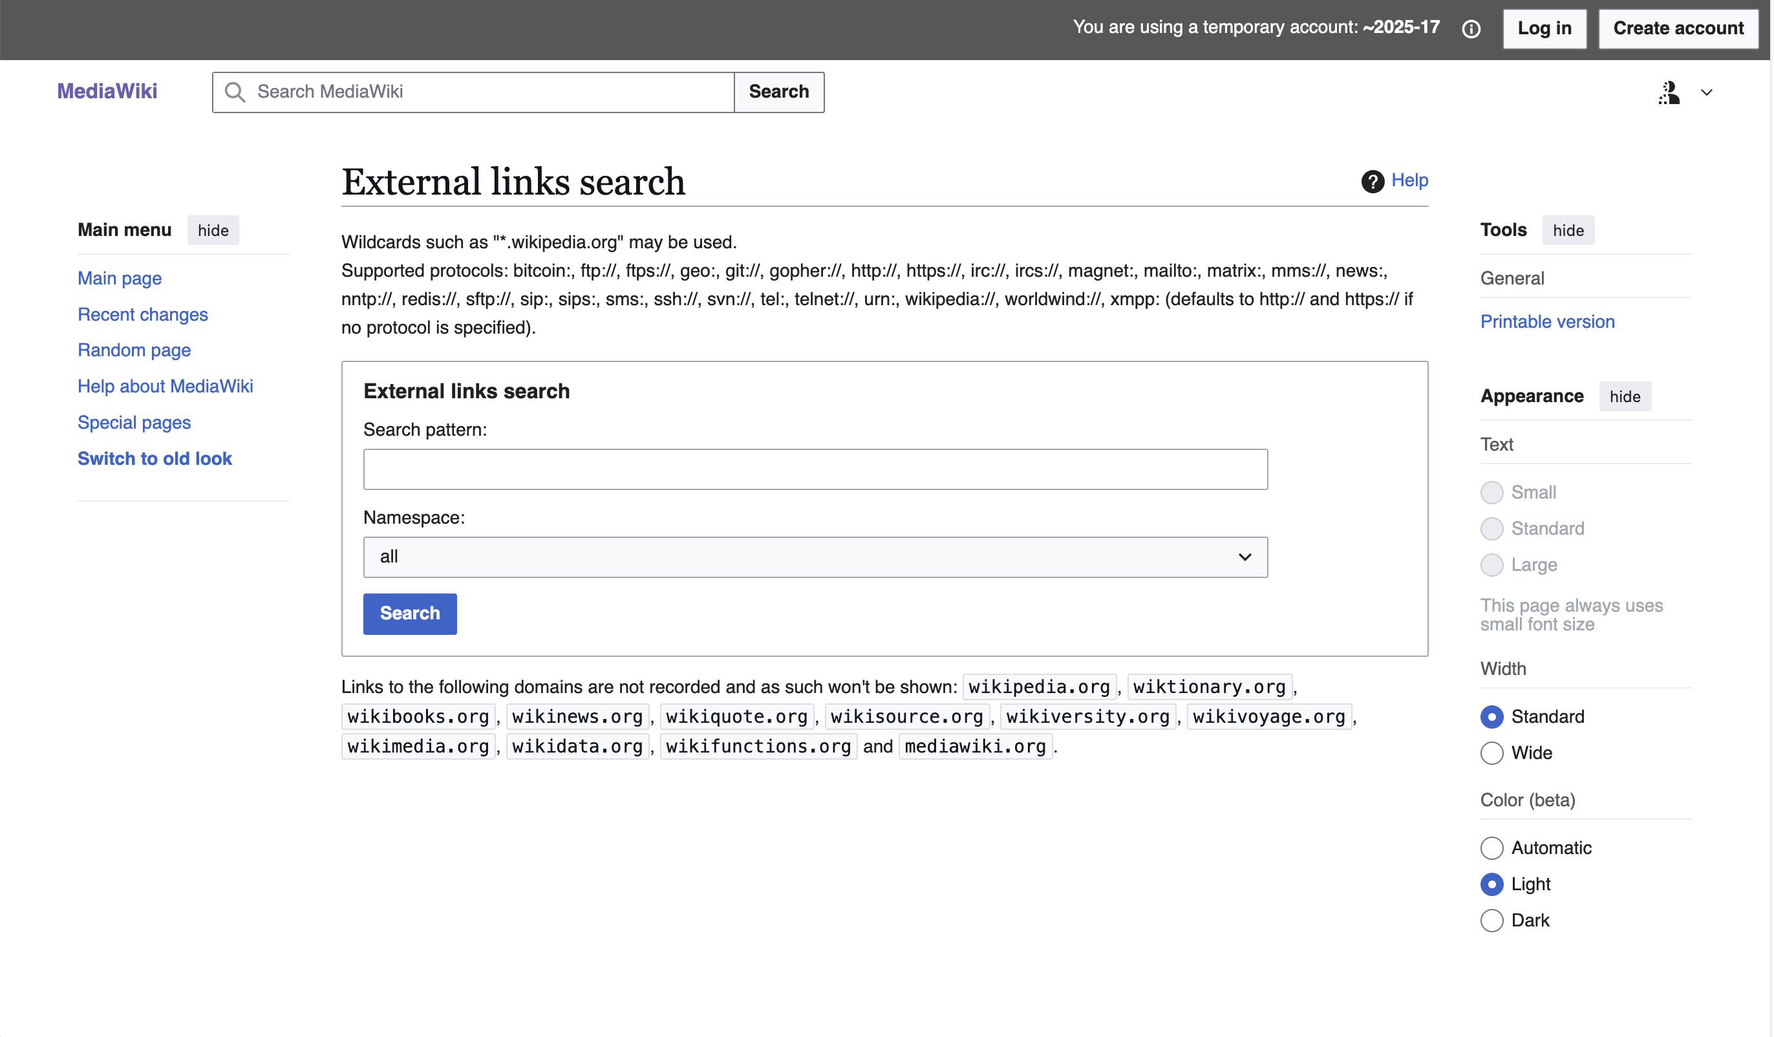This screenshot has width=1774, height=1037.
Task: Open Recent changes in sidebar
Action: click(x=143, y=314)
